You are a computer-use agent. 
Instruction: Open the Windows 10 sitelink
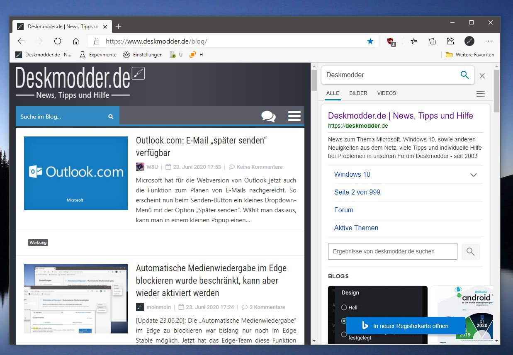point(352,175)
